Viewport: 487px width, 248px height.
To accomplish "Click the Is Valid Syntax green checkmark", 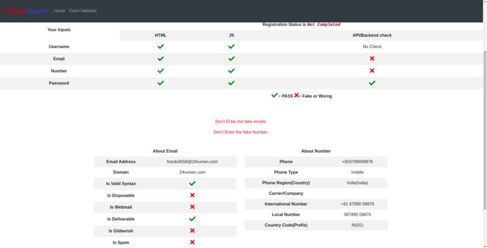I will 192,183.
